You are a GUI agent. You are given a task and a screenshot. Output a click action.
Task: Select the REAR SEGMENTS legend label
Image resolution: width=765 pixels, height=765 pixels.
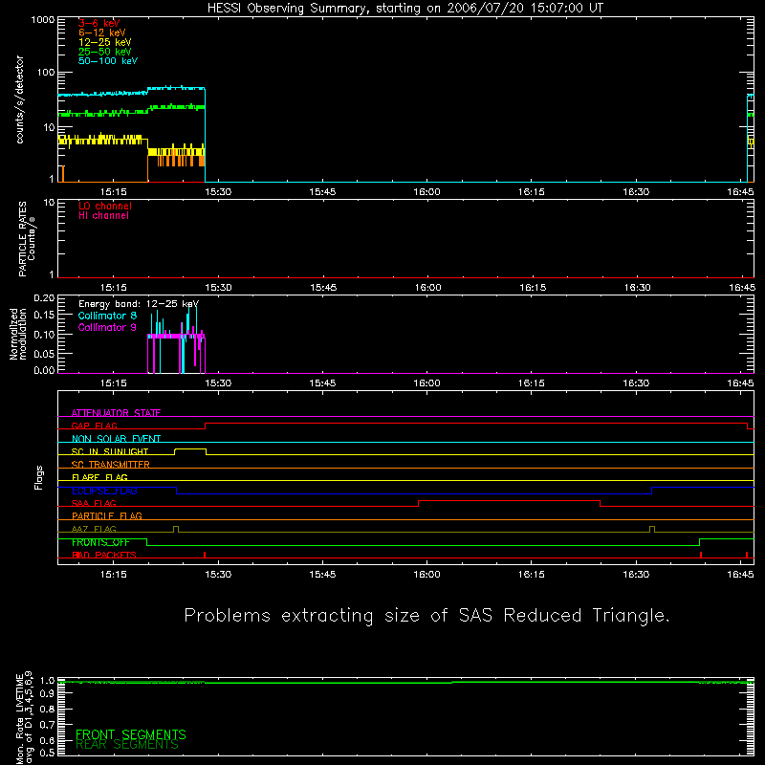[127, 745]
